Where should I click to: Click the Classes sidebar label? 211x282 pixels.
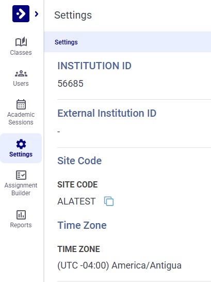(21, 53)
